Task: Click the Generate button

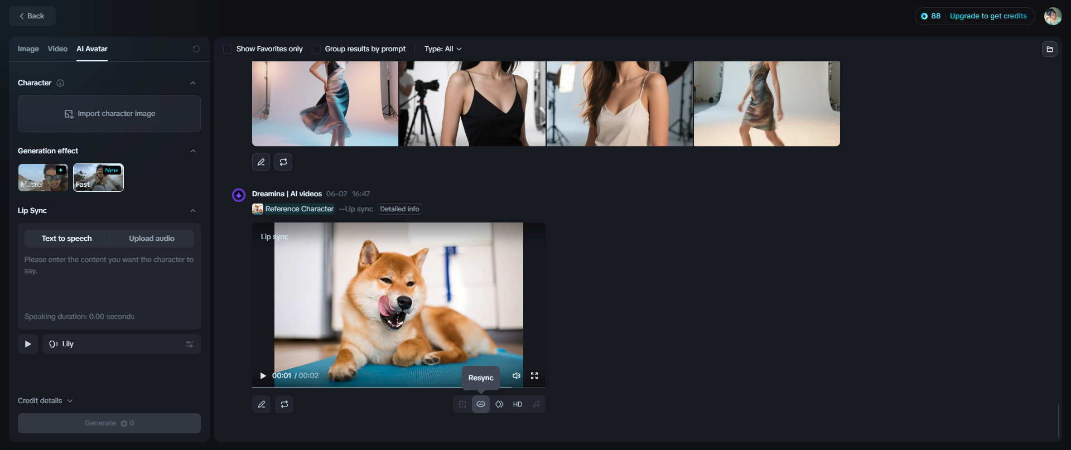Action: (109, 423)
